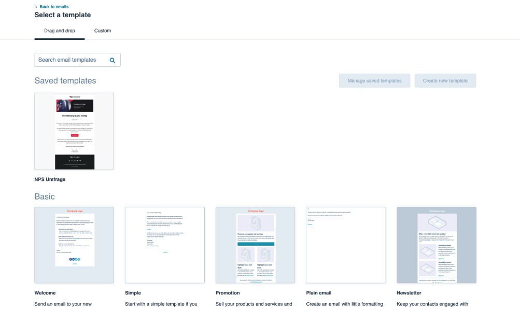
Task: Choose the Welcome template preview
Action: [x=74, y=245]
